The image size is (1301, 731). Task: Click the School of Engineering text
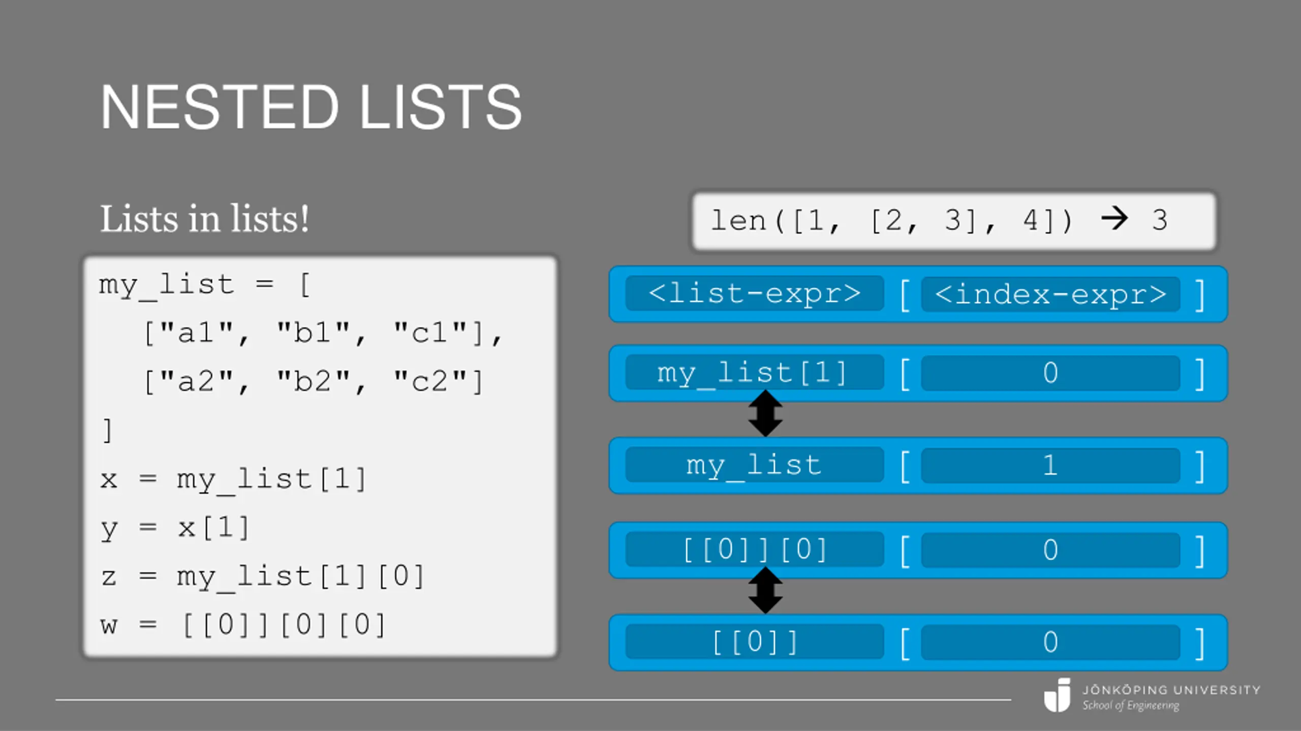pos(1131,706)
